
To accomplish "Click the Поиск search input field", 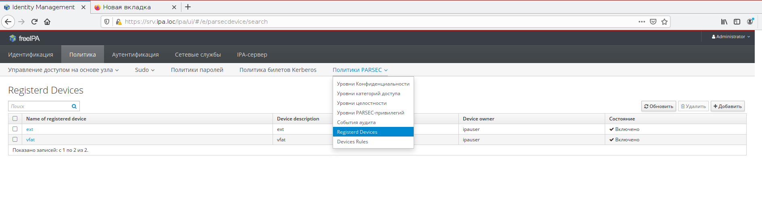I will pos(40,106).
